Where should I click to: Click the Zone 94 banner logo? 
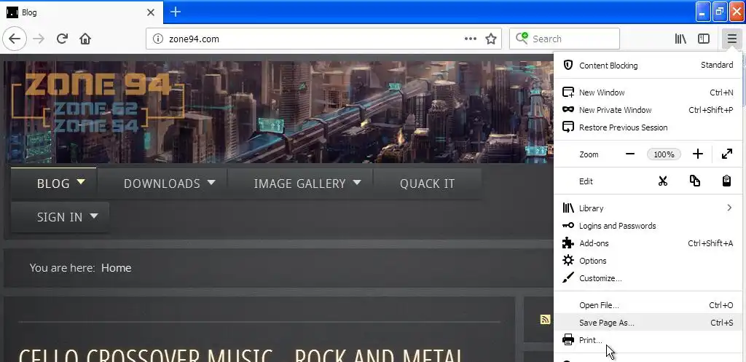98,102
